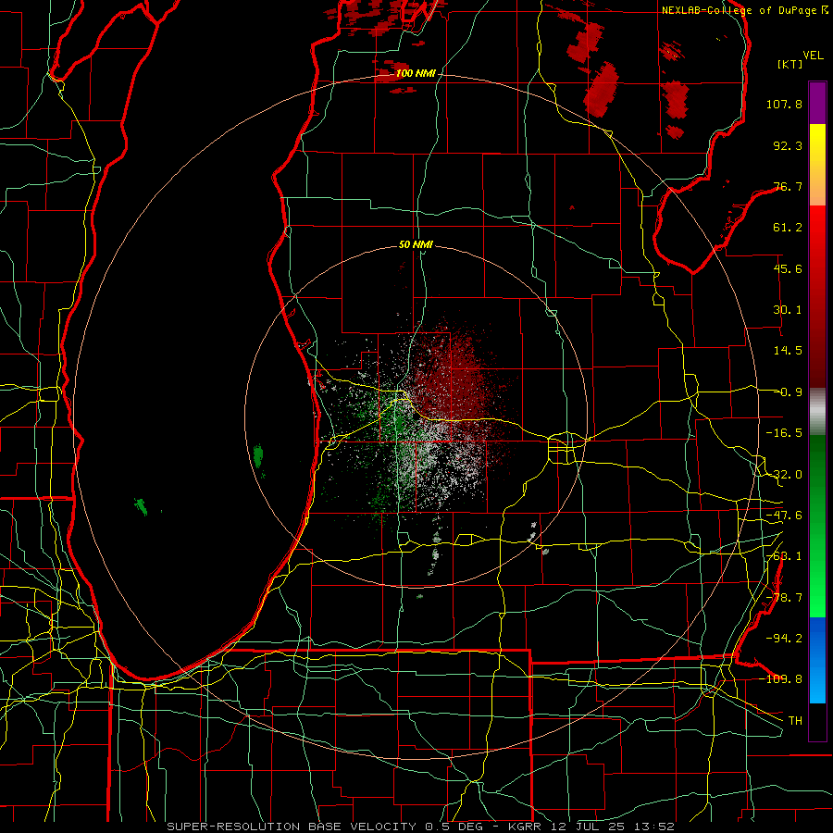833x833 pixels.
Task: Click the 61.2 velocity scale value
Action: (x=788, y=228)
